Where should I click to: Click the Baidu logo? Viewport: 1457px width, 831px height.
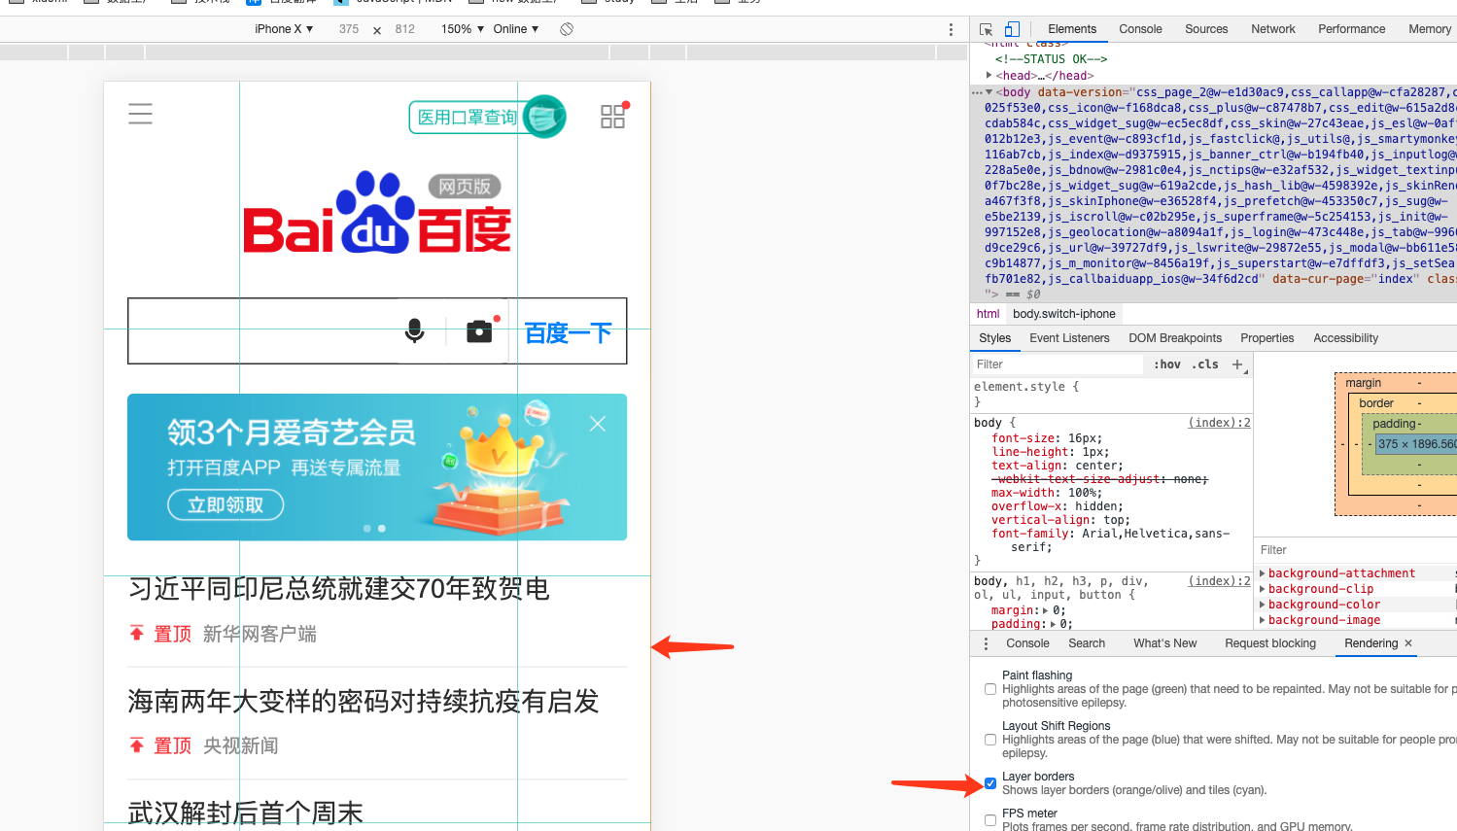[x=377, y=213]
